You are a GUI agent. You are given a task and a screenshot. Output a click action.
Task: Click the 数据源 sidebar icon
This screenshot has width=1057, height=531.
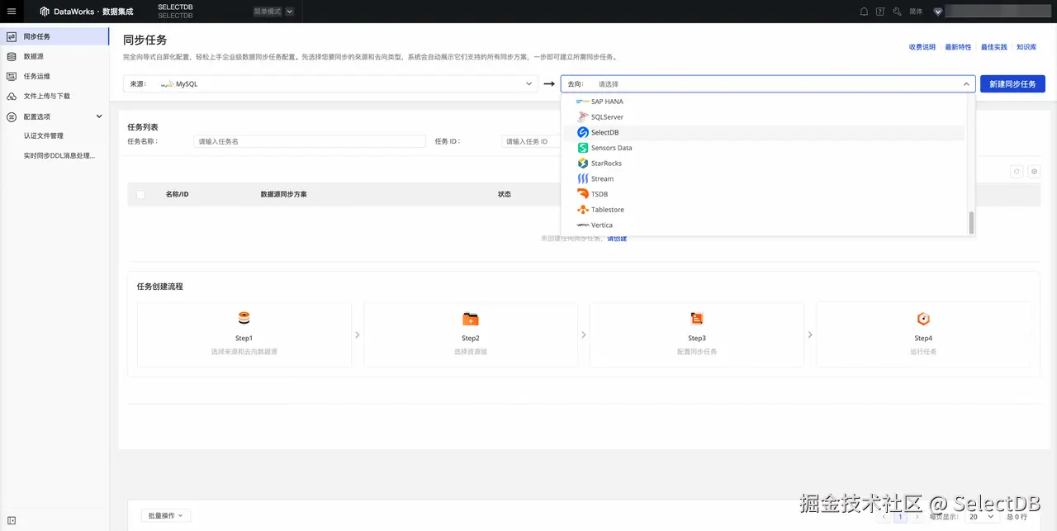coord(12,56)
